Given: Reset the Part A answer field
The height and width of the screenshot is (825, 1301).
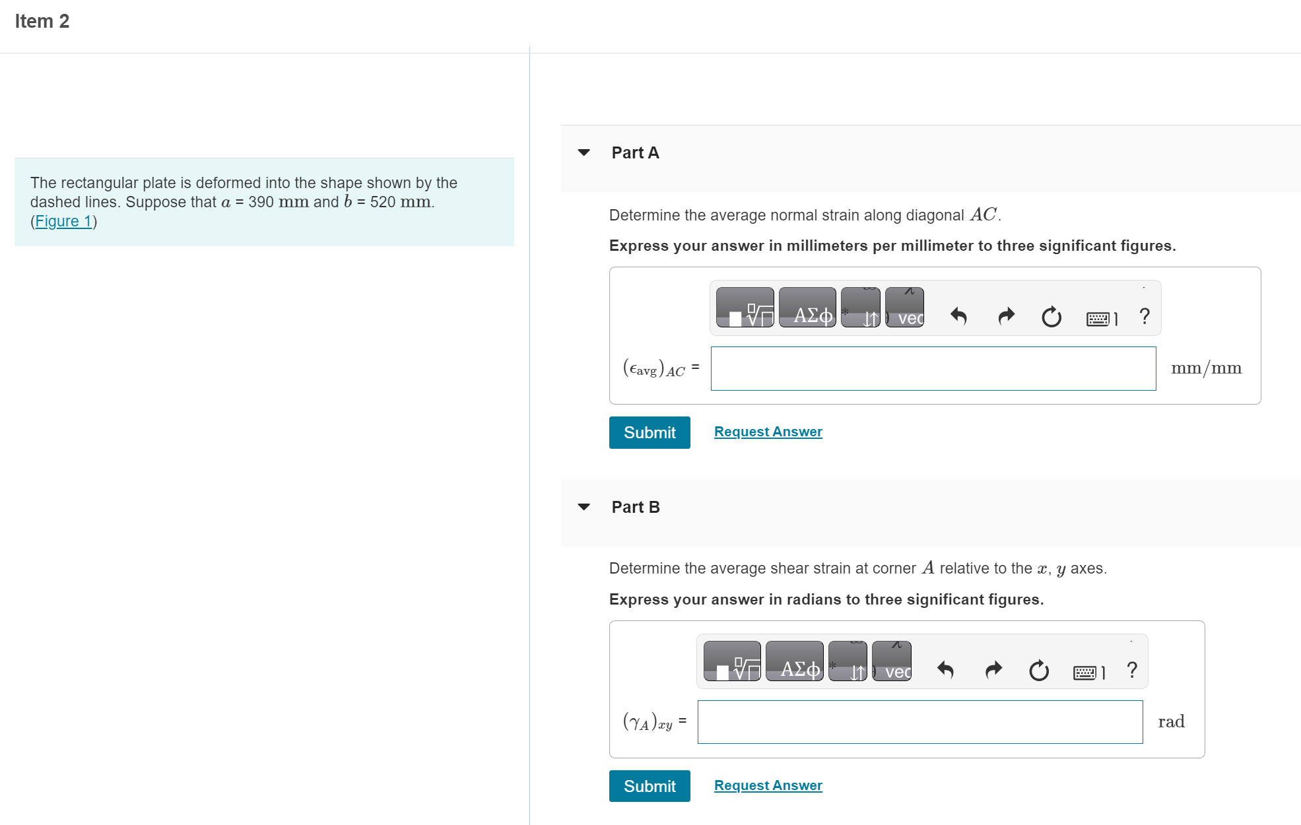Looking at the screenshot, I should (1051, 317).
